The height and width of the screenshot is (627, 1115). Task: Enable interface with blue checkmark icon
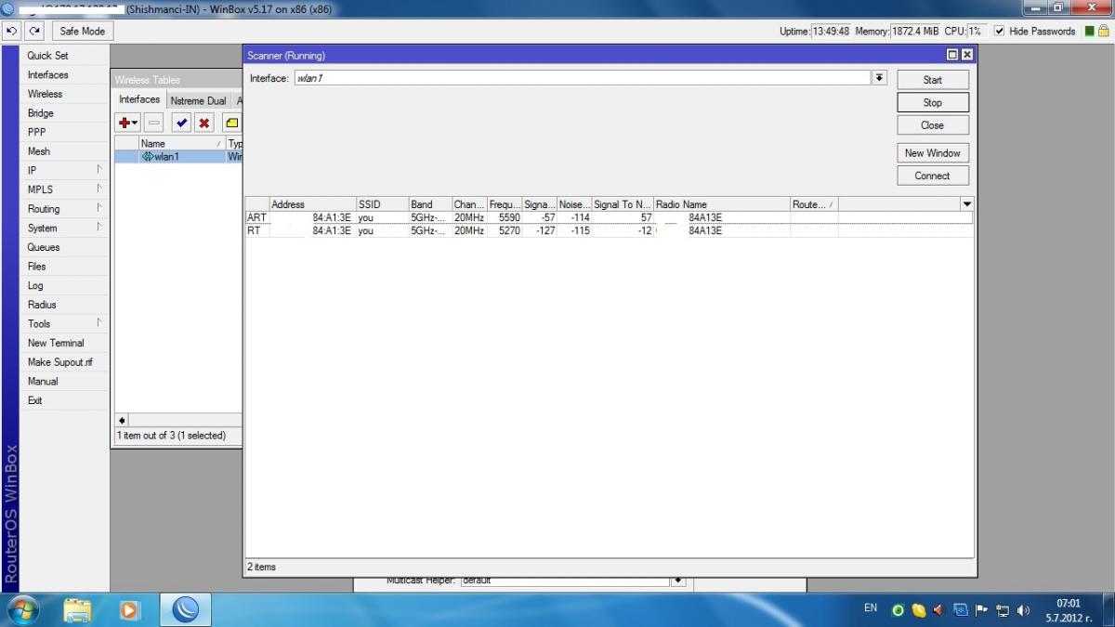pos(181,123)
